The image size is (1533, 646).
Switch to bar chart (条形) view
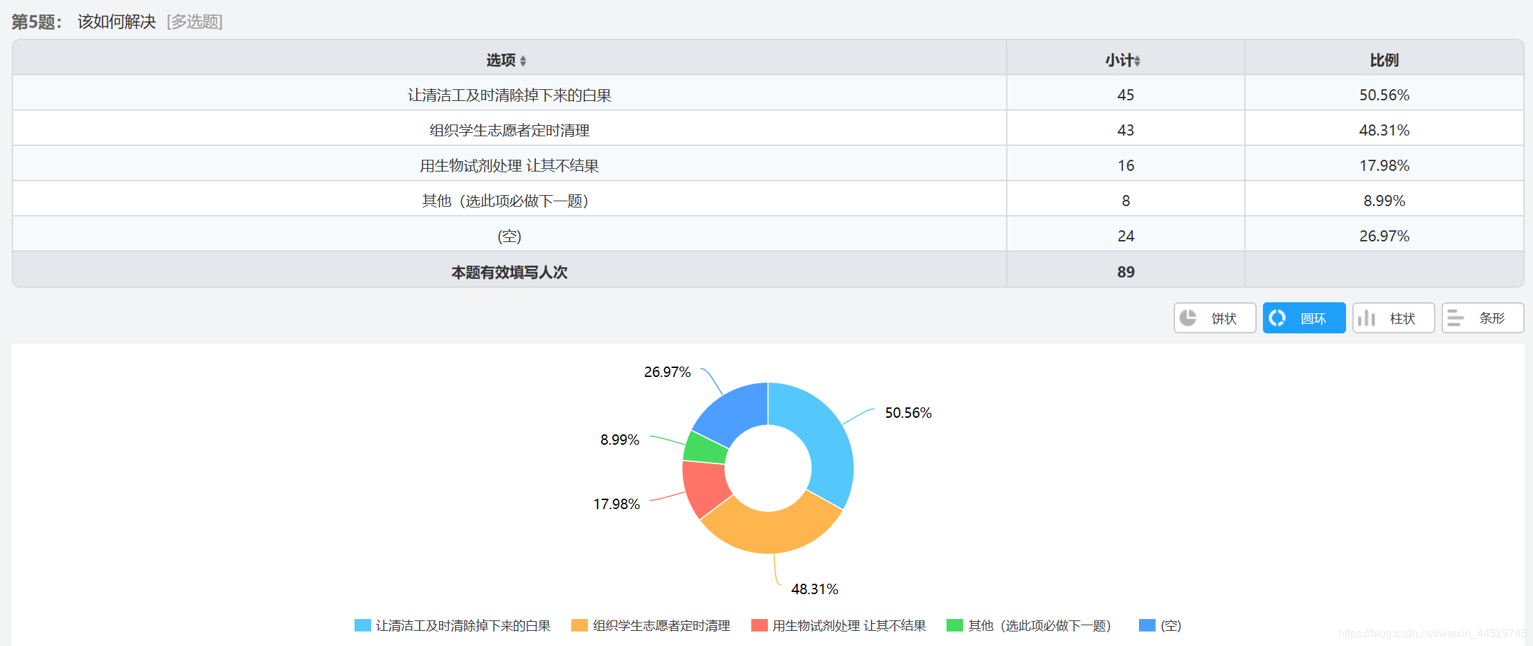pyautogui.click(x=1482, y=318)
